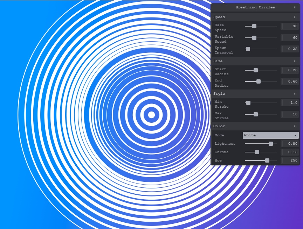The image size is (303, 229).
Task: Click the Min Stroke value field
Action: 290,103
